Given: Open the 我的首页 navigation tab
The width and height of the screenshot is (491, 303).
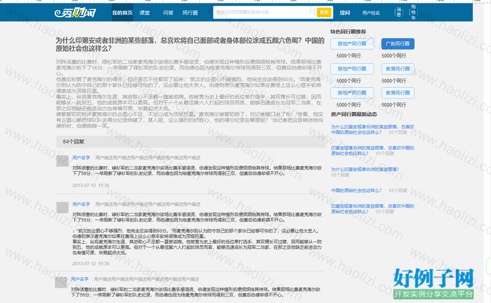Looking at the screenshot, I should point(122,13).
